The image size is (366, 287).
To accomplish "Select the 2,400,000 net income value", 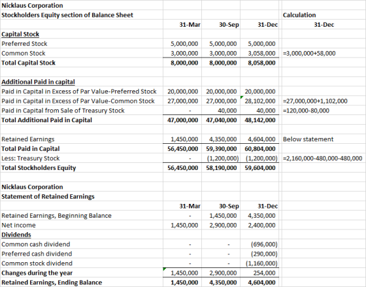I will [x=261, y=225].
